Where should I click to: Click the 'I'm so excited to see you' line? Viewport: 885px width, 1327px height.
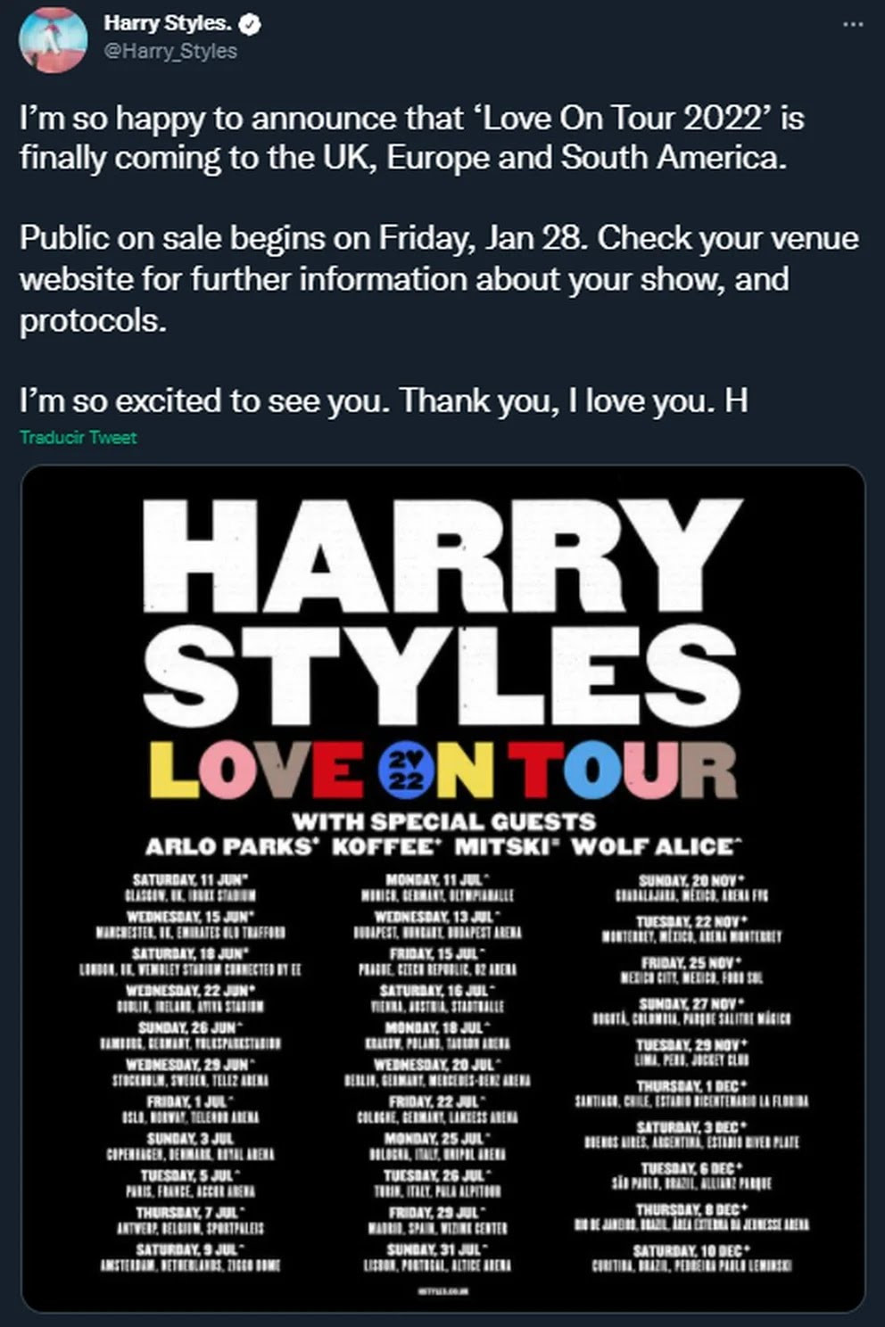pos(384,401)
